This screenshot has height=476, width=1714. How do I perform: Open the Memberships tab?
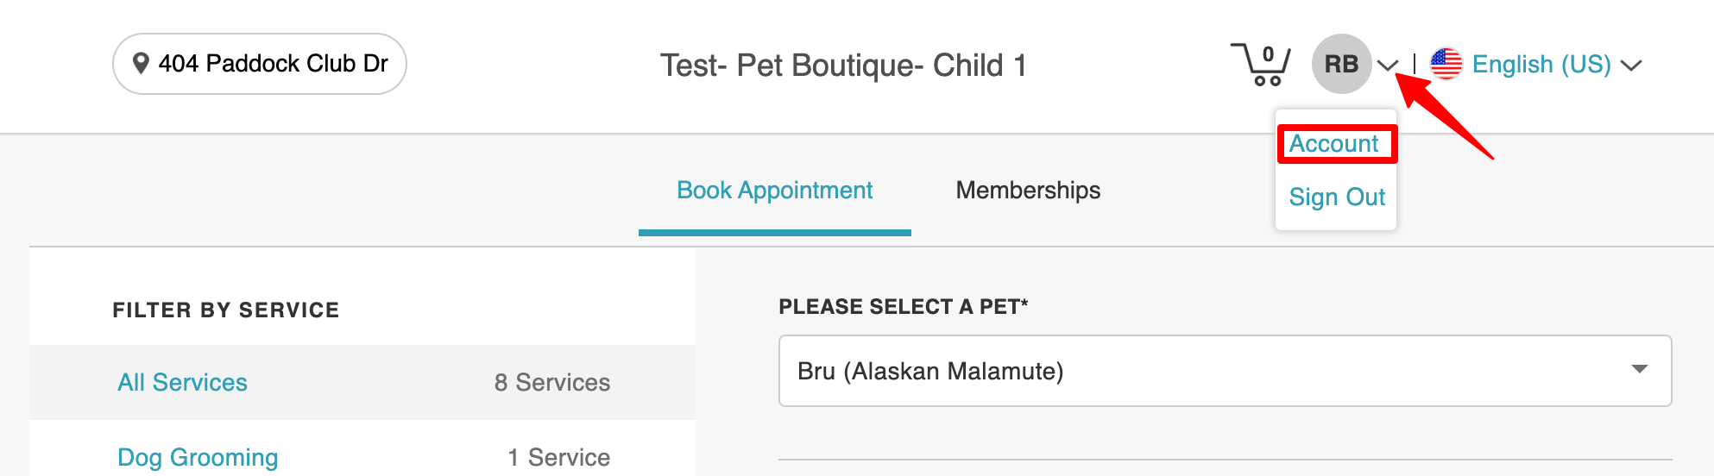(1028, 191)
